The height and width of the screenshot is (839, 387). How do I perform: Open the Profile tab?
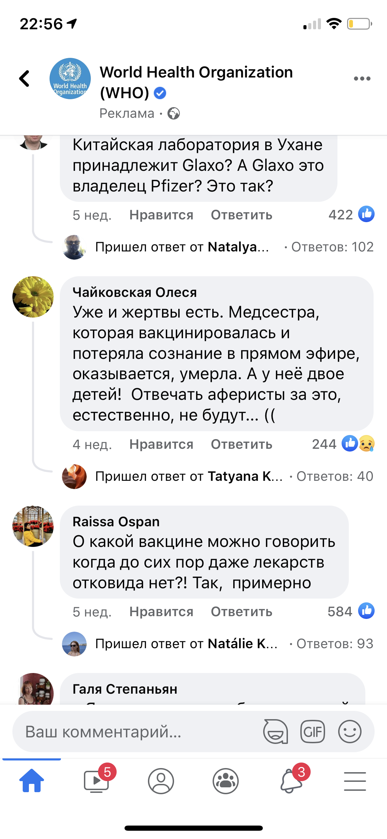161,781
